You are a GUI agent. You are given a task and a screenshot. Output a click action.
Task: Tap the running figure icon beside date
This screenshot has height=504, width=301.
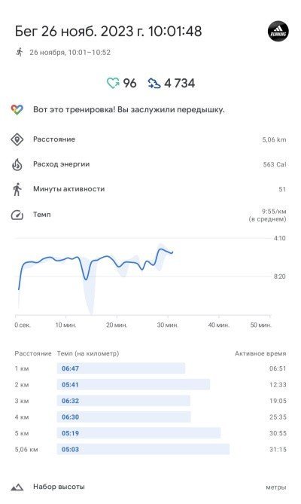coord(20,52)
